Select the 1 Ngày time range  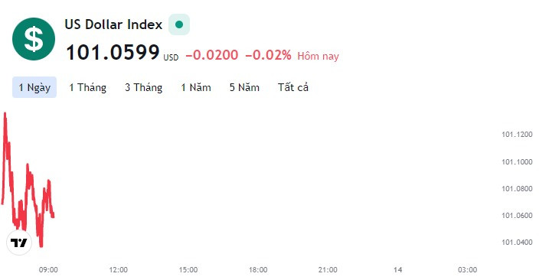point(34,87)
